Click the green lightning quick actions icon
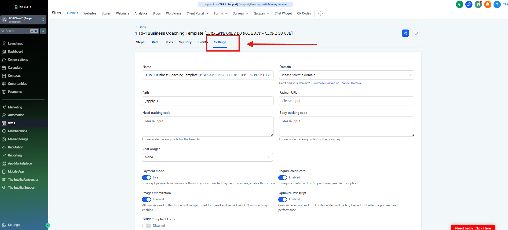 point(43,31)
